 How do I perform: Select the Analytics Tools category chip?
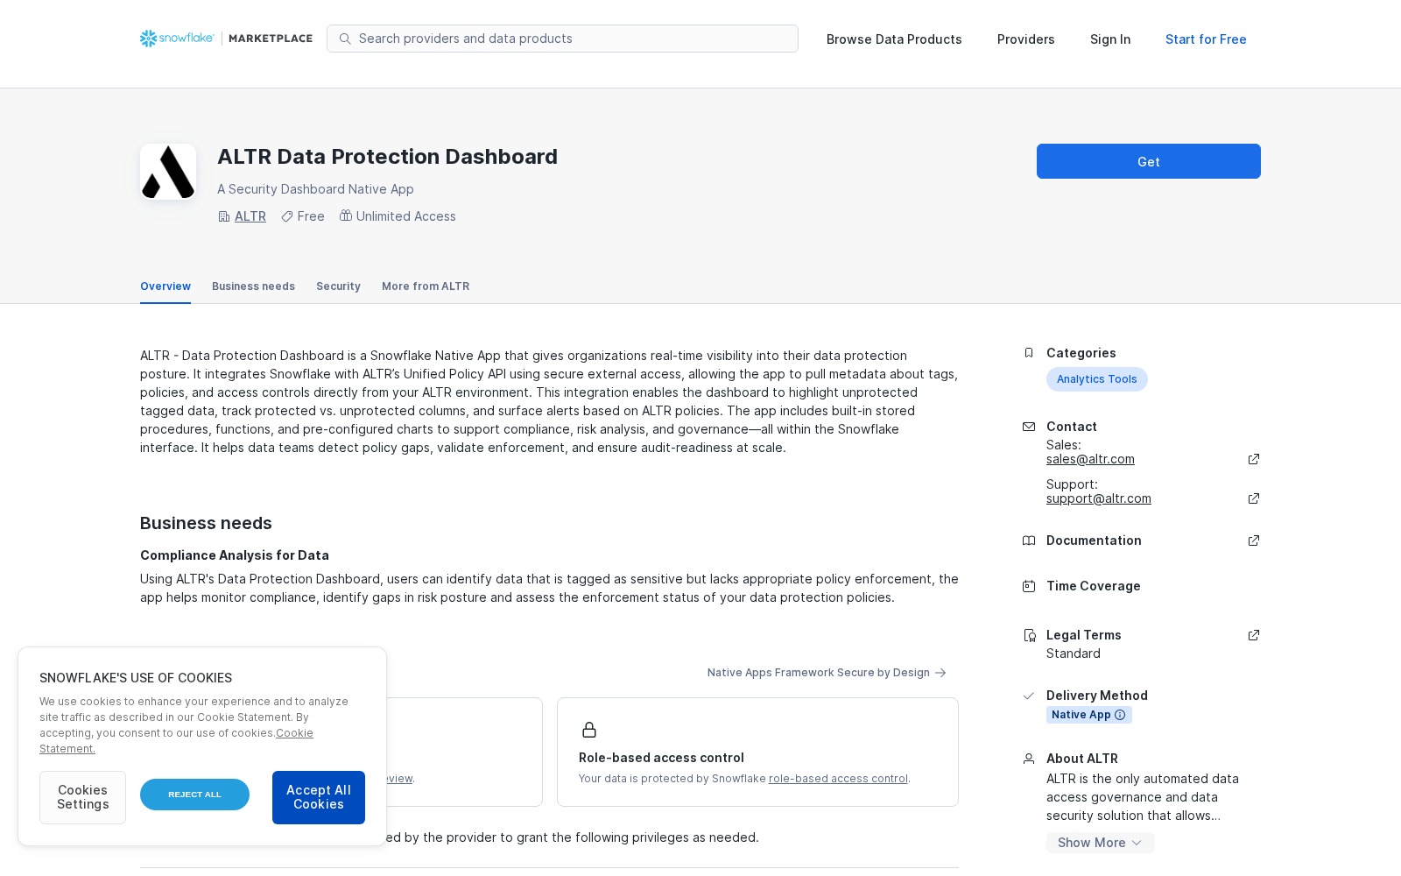(x=1096, y=379)
